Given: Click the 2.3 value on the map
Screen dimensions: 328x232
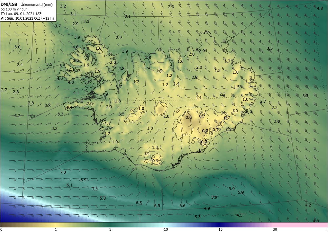Looking at the screenshot, I should coord(171,7).
